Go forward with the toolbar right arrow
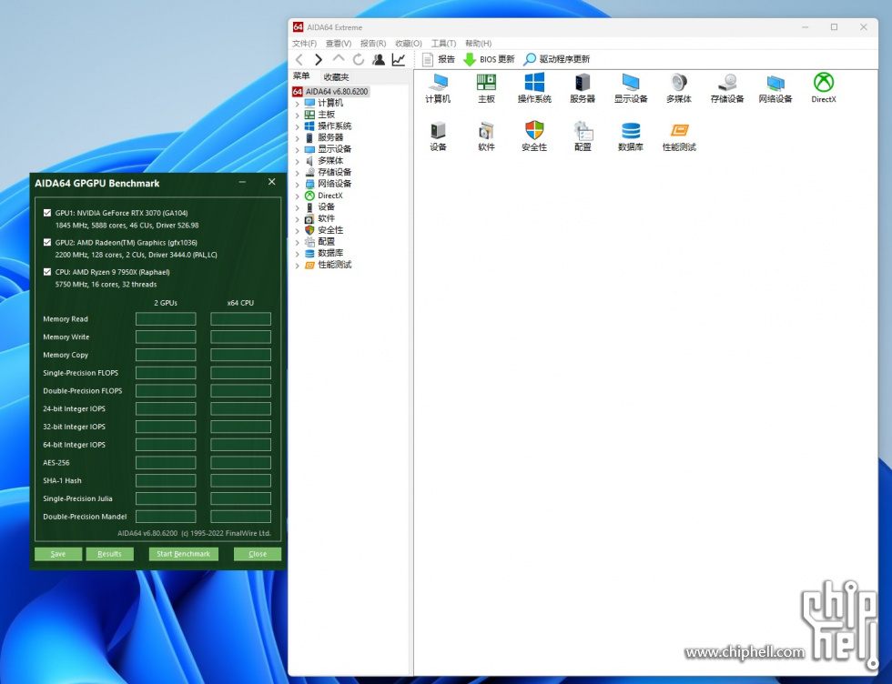The image size is (892, 684). pos(319,59)
